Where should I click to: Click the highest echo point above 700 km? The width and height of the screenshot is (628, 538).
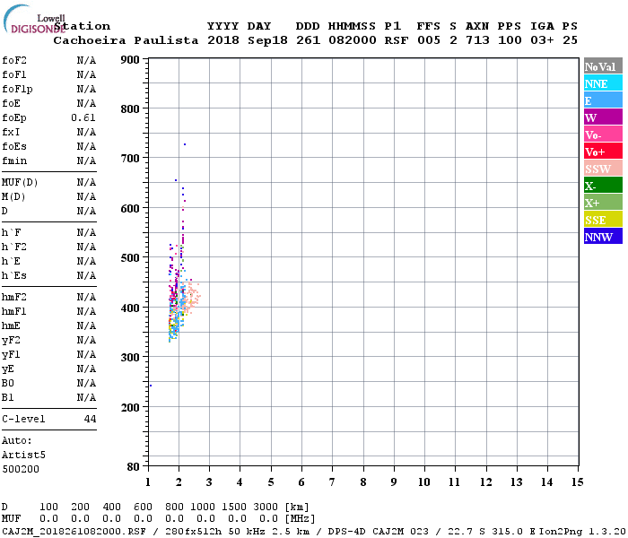coord(185,144)
